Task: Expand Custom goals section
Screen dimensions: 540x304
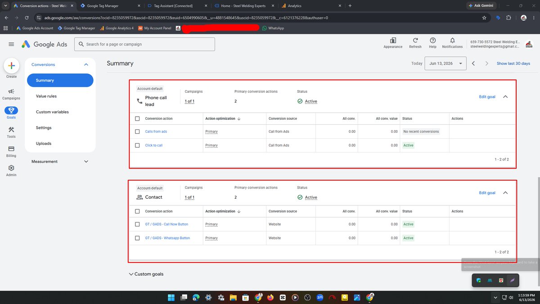Action: (146, 274)
